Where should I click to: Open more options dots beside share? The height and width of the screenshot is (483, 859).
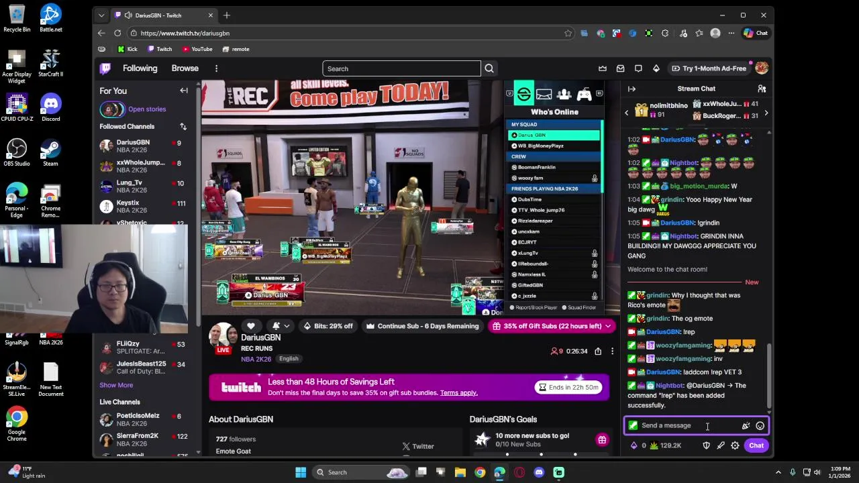[x=612, y=351]
